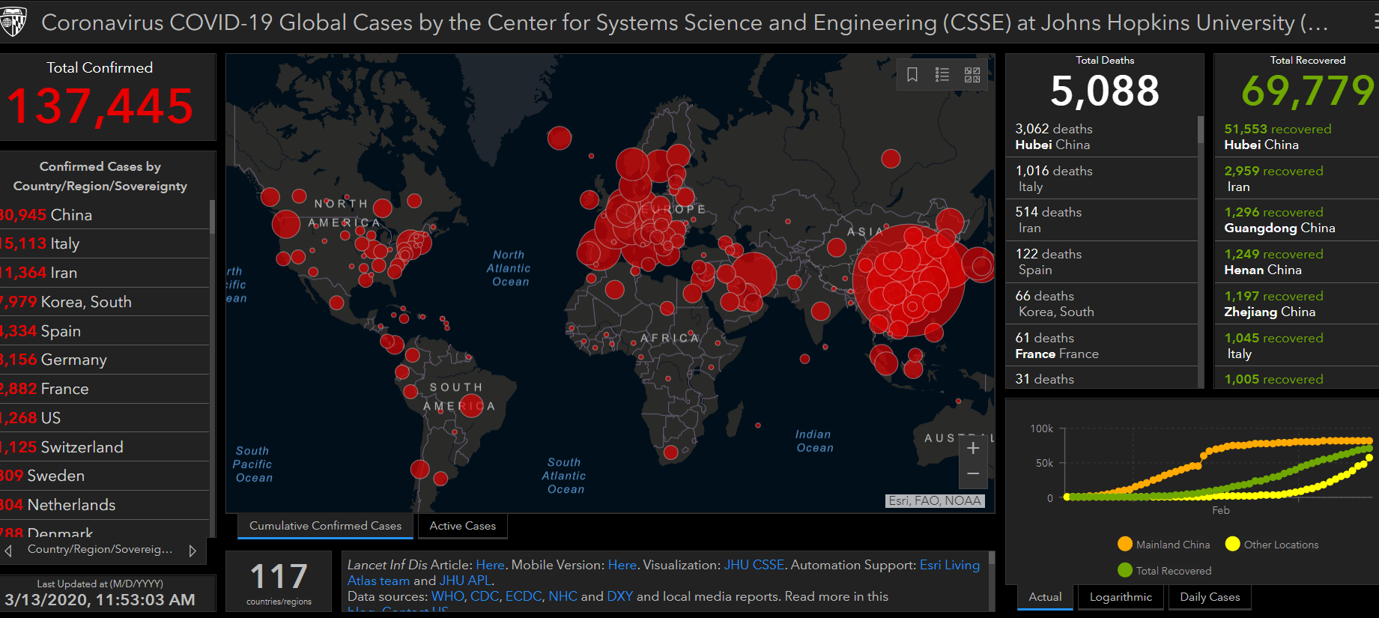The image size is (1379, 618).
Task: Select the Daily Cases chart tab
Action: 1210,597
